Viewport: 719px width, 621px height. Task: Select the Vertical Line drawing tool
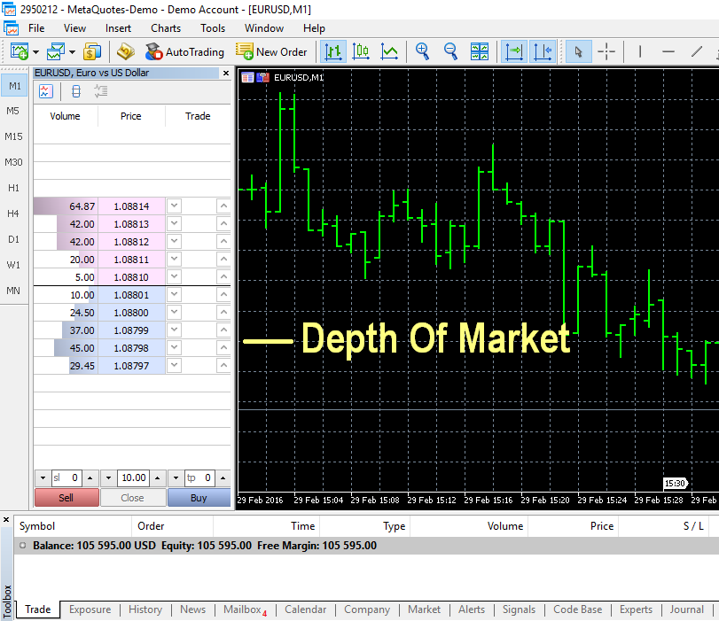click(x=640, y=51)
